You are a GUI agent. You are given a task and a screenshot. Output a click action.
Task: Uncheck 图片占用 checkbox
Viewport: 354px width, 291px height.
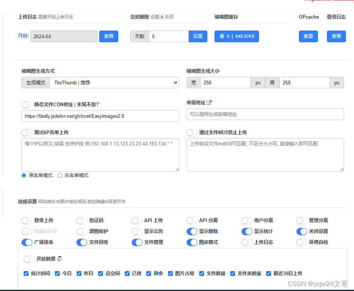point(171,273)
